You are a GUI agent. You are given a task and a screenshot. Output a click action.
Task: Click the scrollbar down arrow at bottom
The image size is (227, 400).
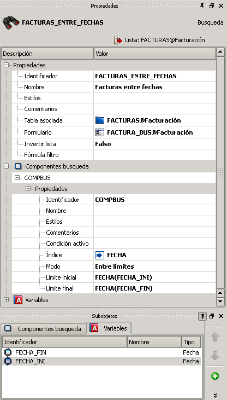(220, 302)
